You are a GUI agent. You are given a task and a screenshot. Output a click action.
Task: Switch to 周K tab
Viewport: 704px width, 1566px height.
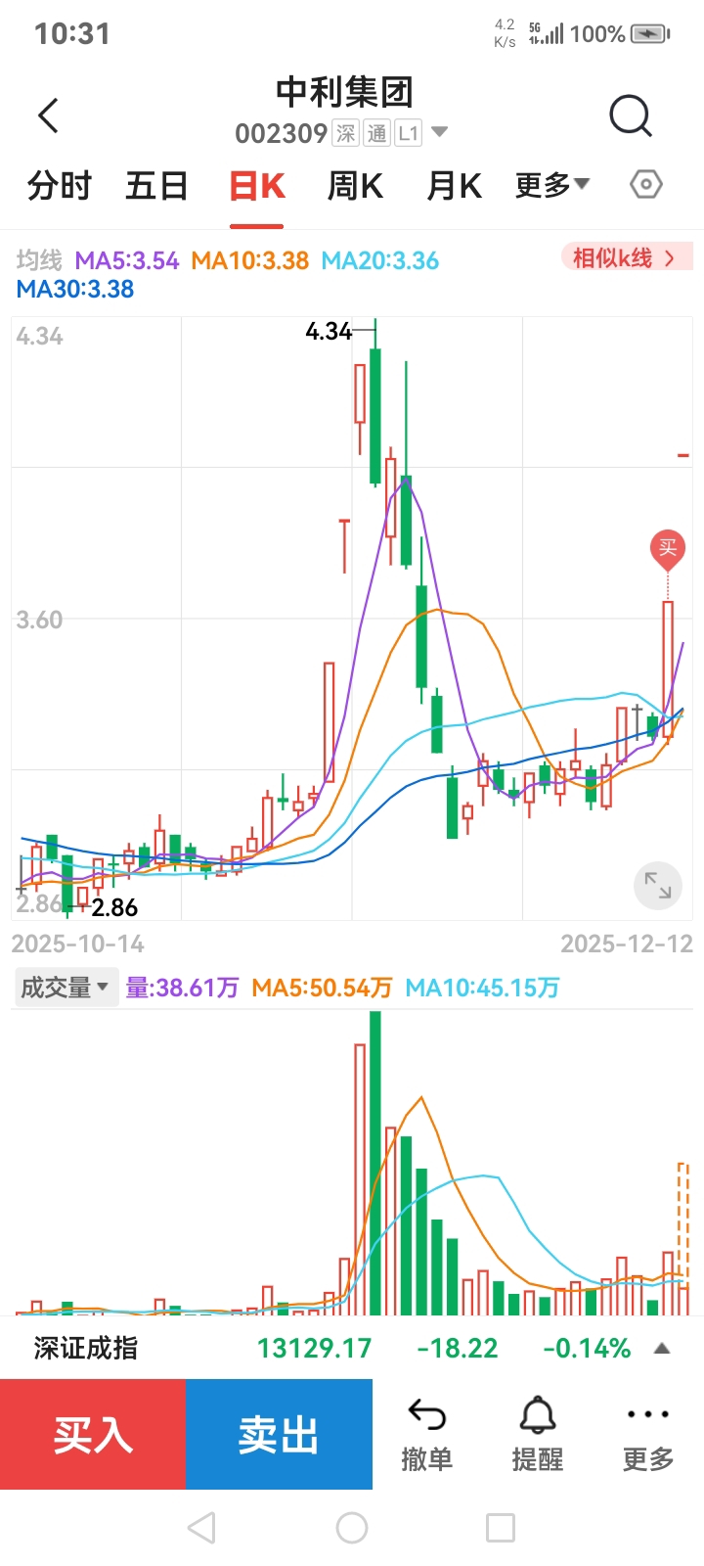coord(355,185)
